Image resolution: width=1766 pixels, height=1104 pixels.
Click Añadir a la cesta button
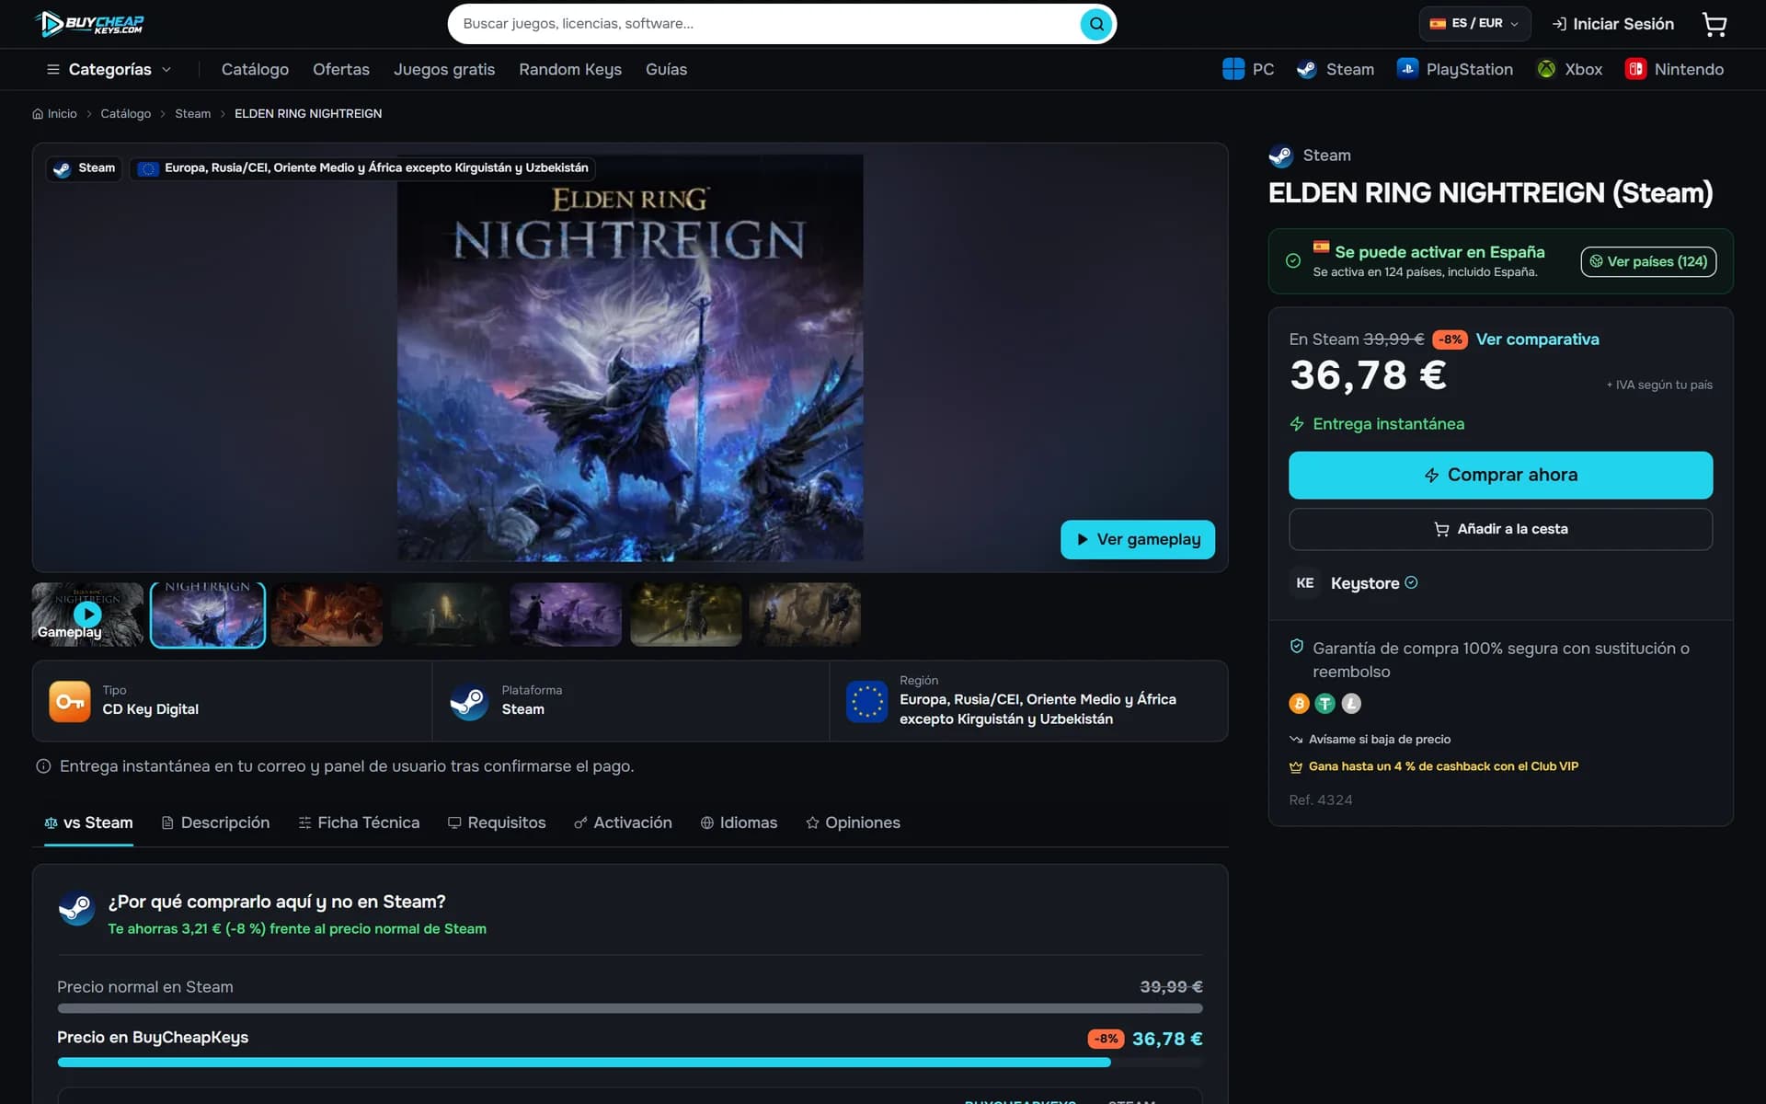(1500, 529)
